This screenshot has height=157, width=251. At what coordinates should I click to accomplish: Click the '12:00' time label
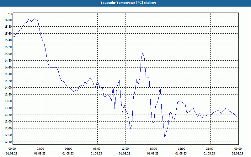[125, 149]
